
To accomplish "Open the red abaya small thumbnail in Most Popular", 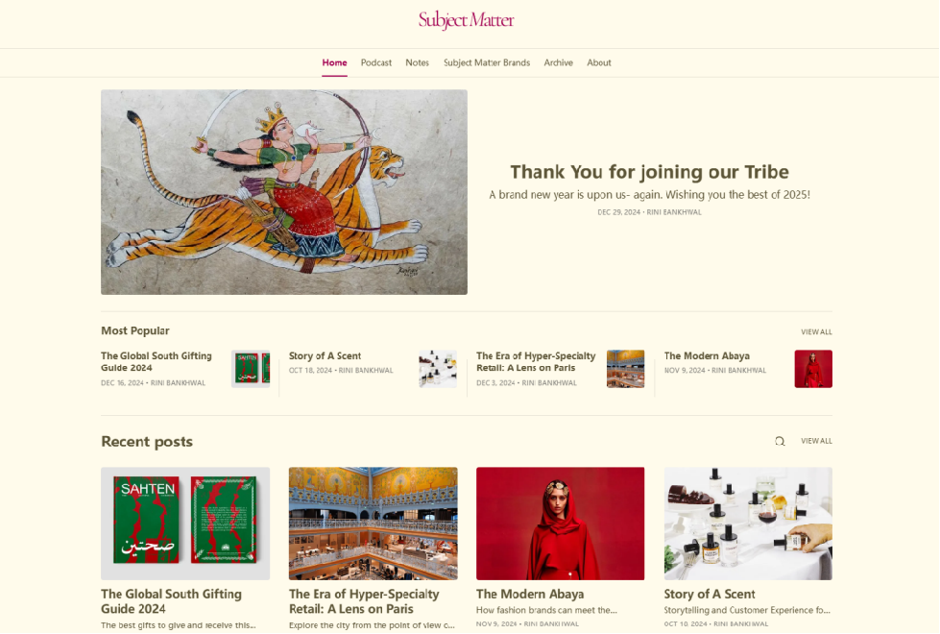I will pos(813,369).
